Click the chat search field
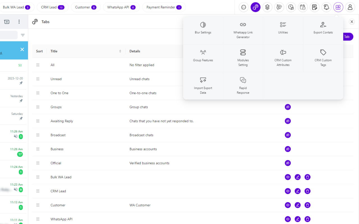This screenshot has width=359, height=224. click(9, 35)
